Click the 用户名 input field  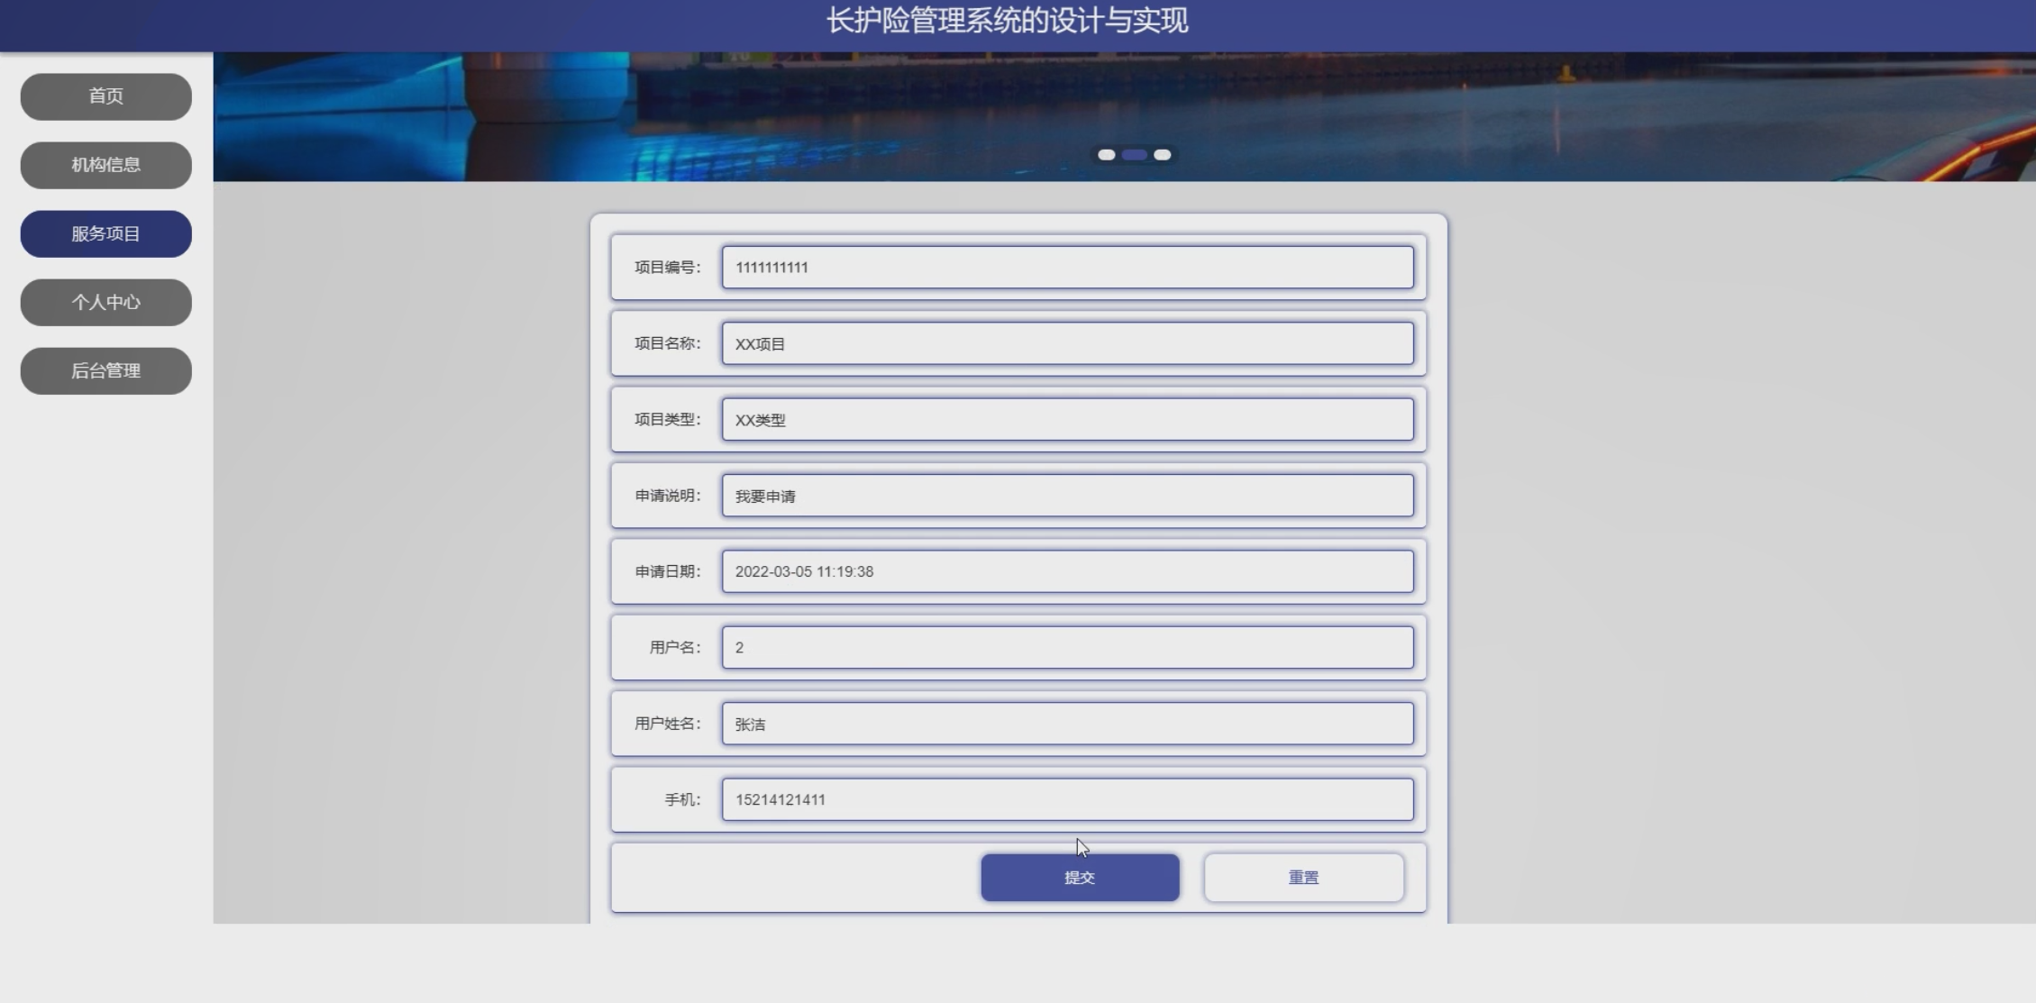coord(1067,648)
